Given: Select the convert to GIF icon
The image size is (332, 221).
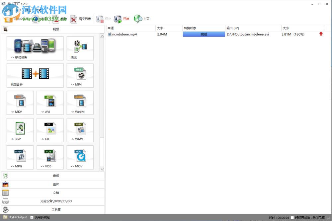Looking at the screenshot, I should [x=50, y=130].
